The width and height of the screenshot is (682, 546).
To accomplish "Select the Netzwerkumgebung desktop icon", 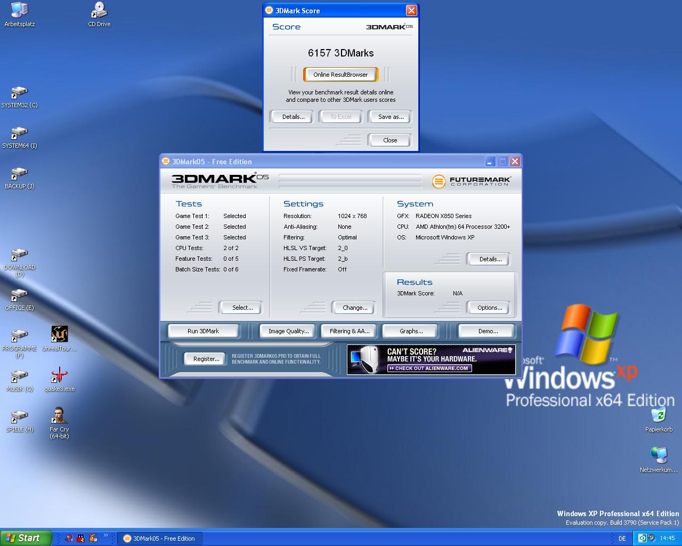I will (x=659, y=460).
